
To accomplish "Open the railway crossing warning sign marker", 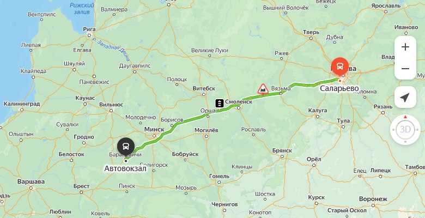I will [x=263, y=89].
